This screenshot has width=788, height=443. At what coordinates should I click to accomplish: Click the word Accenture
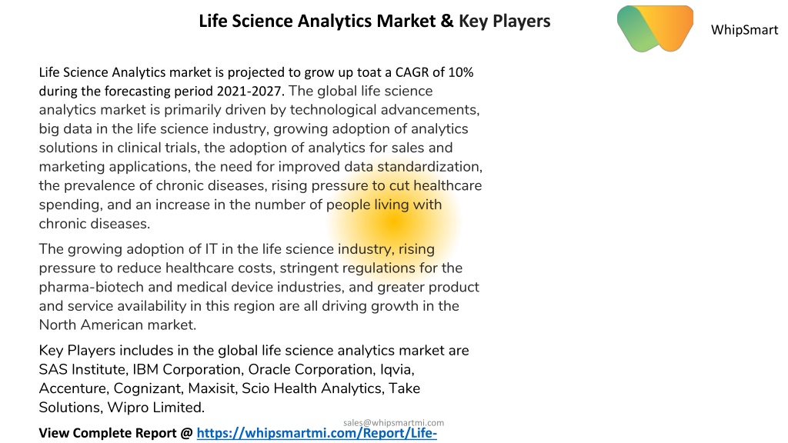72,388
